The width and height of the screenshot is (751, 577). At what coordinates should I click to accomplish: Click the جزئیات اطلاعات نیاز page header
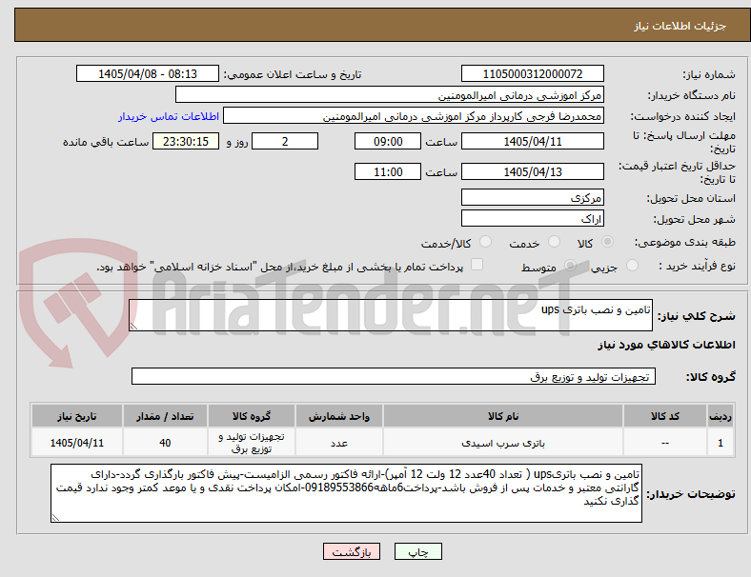point(680,26)
